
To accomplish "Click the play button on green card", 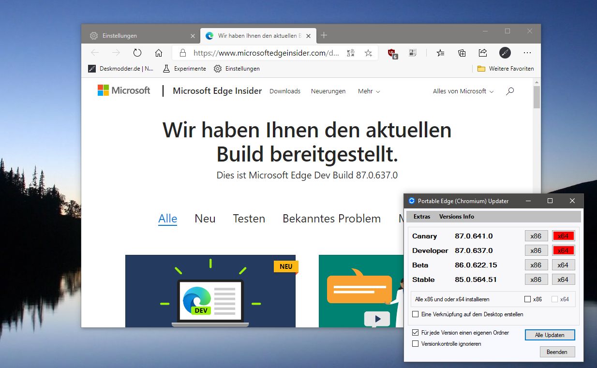I will click(x=377, y=319).
